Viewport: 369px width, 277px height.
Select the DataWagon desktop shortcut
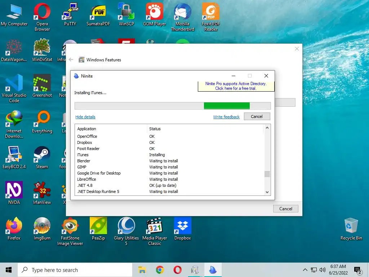[14, 50]
